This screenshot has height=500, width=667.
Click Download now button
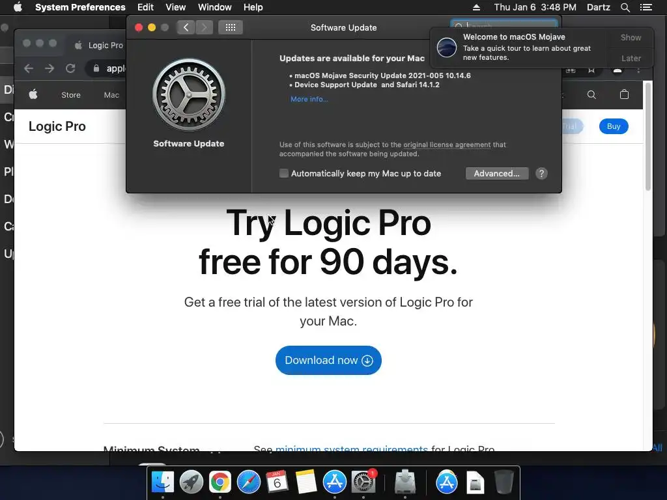tap(328, 360)
